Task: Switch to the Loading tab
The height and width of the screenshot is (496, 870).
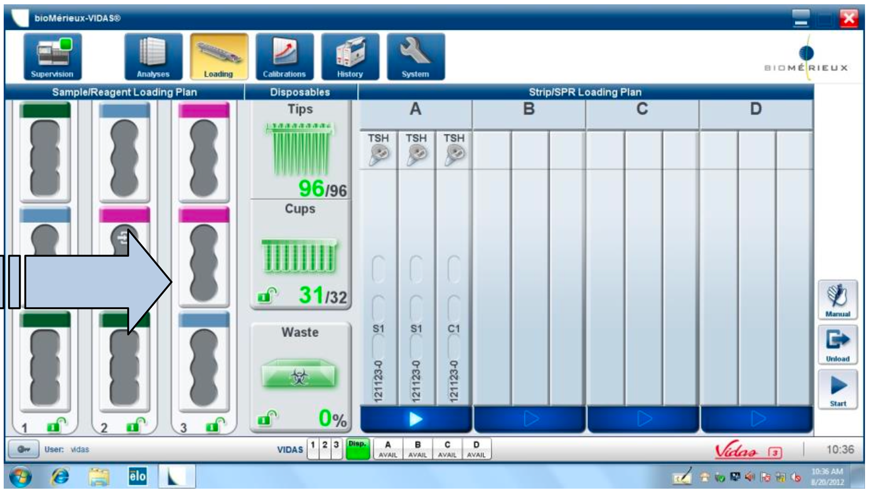Action: tap(219, 56)
